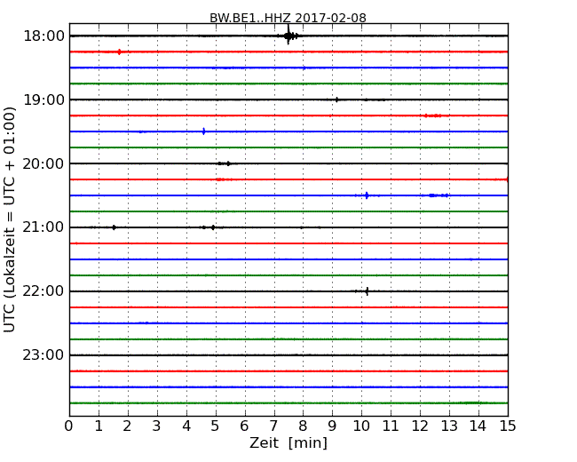Click the x-axis tick label 10
The height and width of the screenshot is (462, 577).
click(361, 426)
